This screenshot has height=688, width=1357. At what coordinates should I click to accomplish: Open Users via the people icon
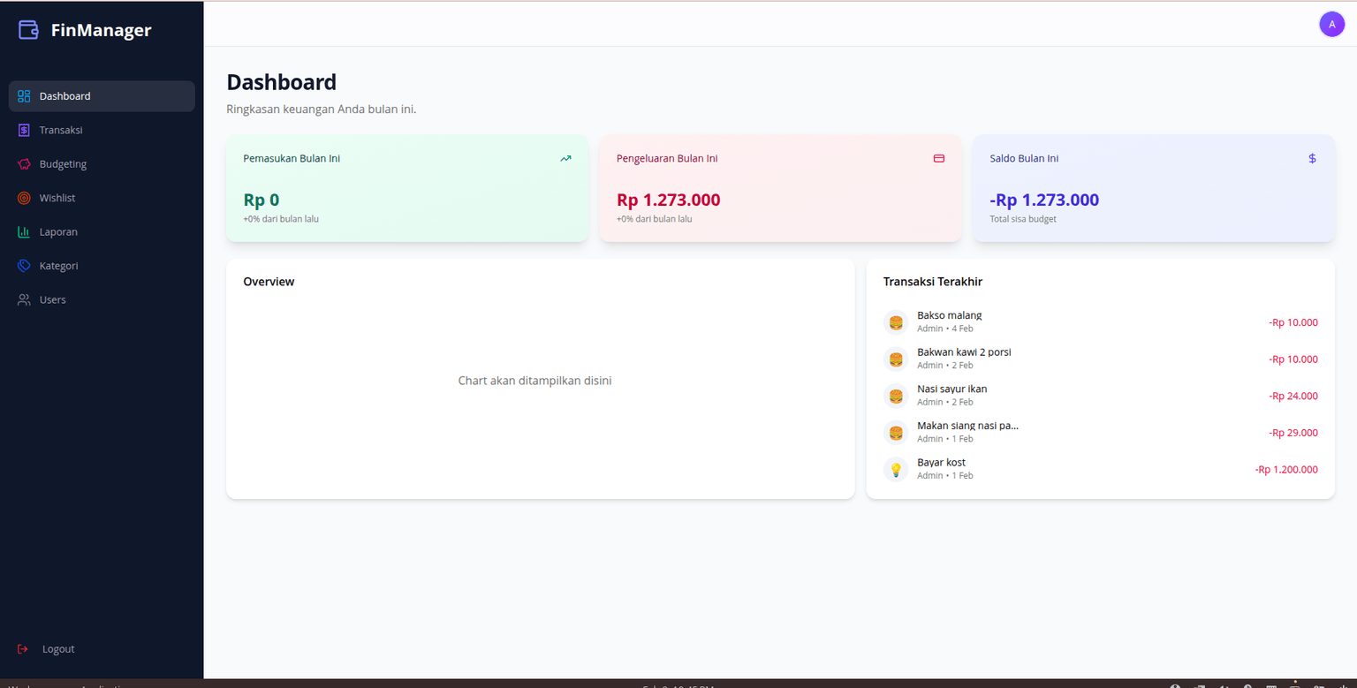coord(23,299)
